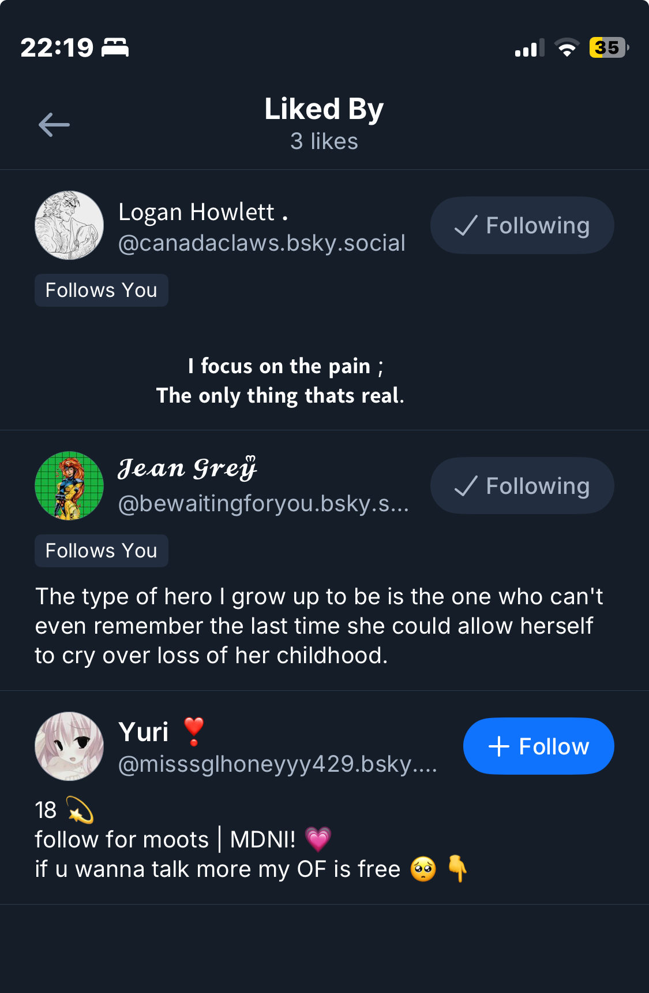
Task: Tap the @misssglhoneyyy429.bsky handle
Action: [277, 764]
